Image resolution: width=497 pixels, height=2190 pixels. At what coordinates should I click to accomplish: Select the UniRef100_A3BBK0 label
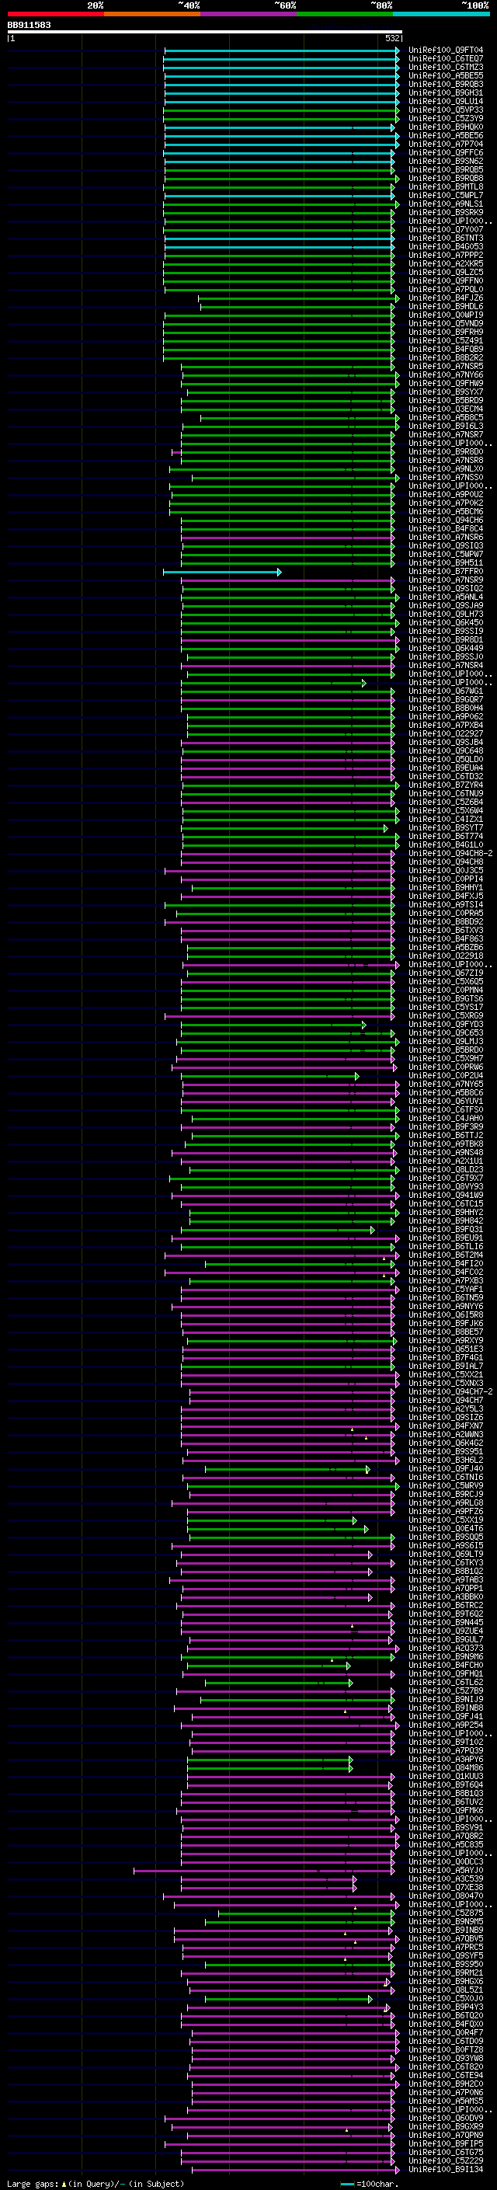click(445, 1596)
